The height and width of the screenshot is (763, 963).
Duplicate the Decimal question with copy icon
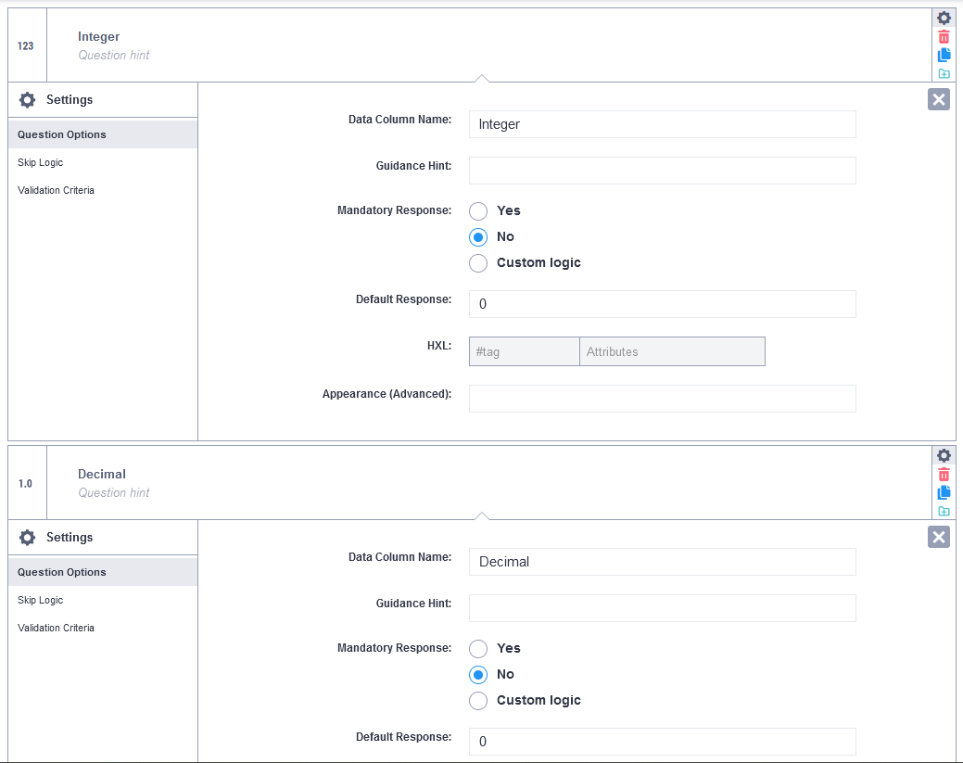(x=944, y=492)
